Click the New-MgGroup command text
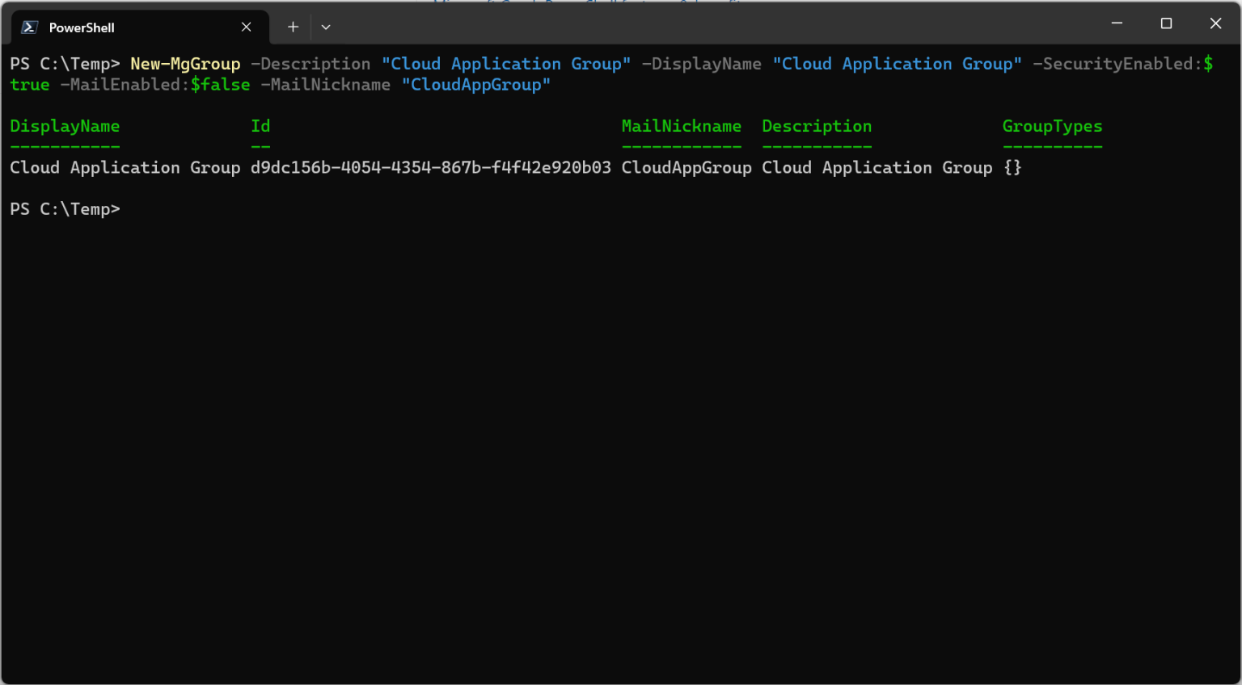Viewport: 1242px width, 685px height. click(x=185, y=64)
